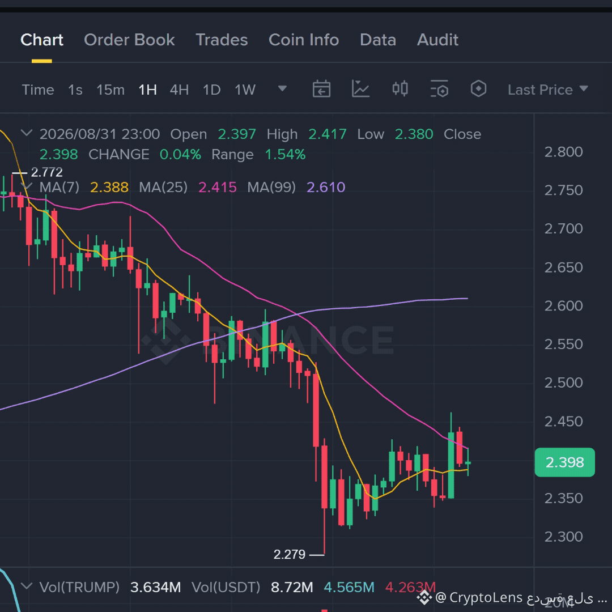Image resolution: width=612 pixels, height=612 pixels.
Task: Select the 1W interval
Action: pyautogui.click(x=245, y=90)
